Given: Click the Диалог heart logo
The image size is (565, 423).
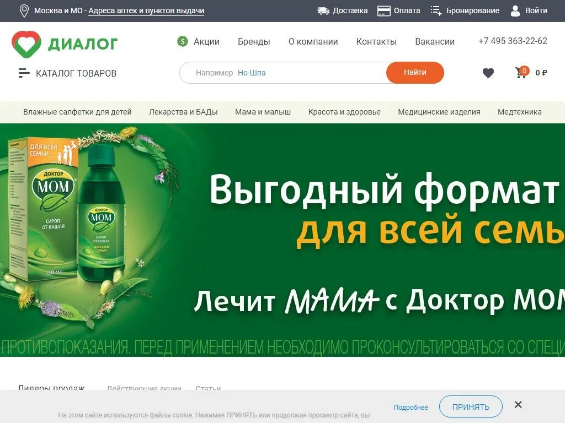Looking at the screenshot, I should (x=26, y=44).
